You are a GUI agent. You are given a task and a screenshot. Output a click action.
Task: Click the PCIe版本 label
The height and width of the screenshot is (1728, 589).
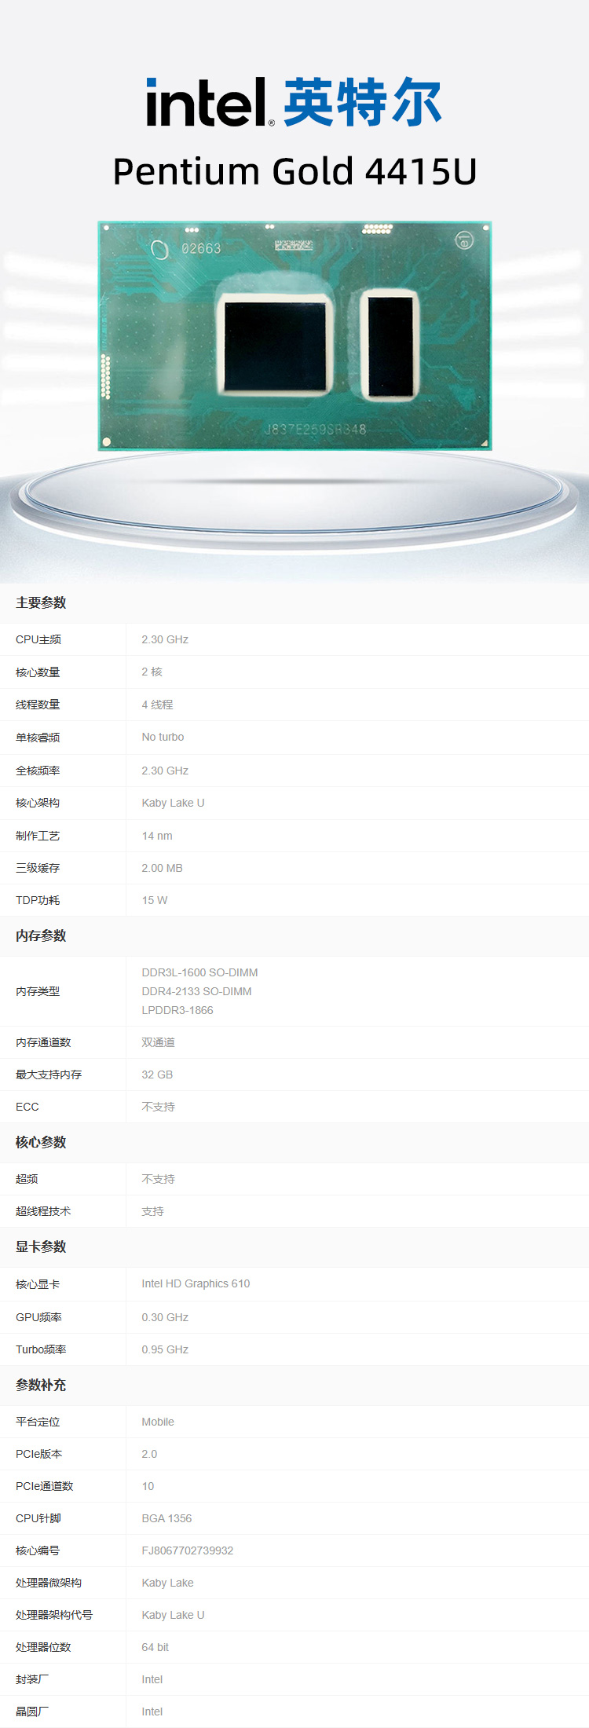(38, 1454)
